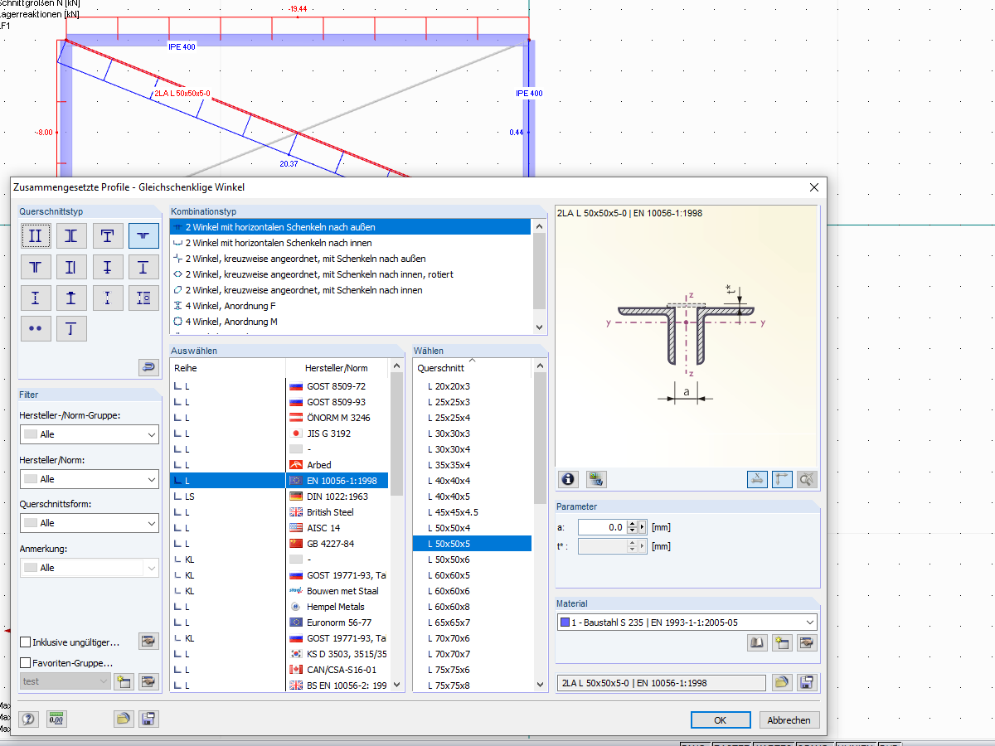Save section with the floppy icon beside name
Image resolution: width=995 pixels, height=746 pixels.
[806, 682]
